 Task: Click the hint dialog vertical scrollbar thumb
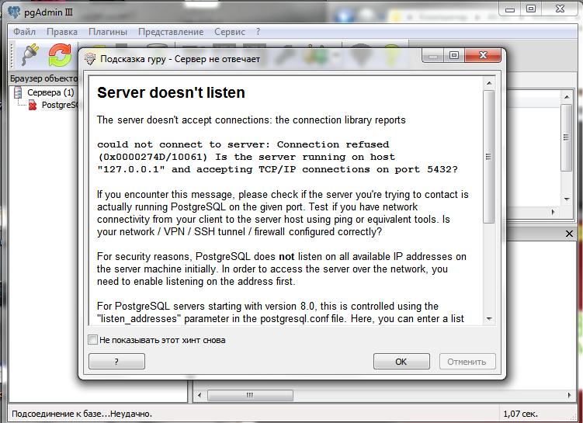coord(488,155)
